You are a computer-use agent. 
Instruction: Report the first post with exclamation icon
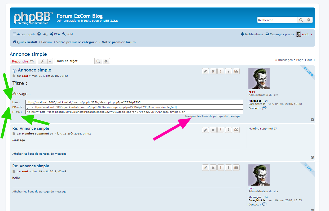tap(221, 71)
